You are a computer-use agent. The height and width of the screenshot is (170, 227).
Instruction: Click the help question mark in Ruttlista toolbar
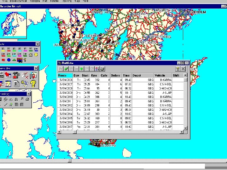[x=178, y=69]
